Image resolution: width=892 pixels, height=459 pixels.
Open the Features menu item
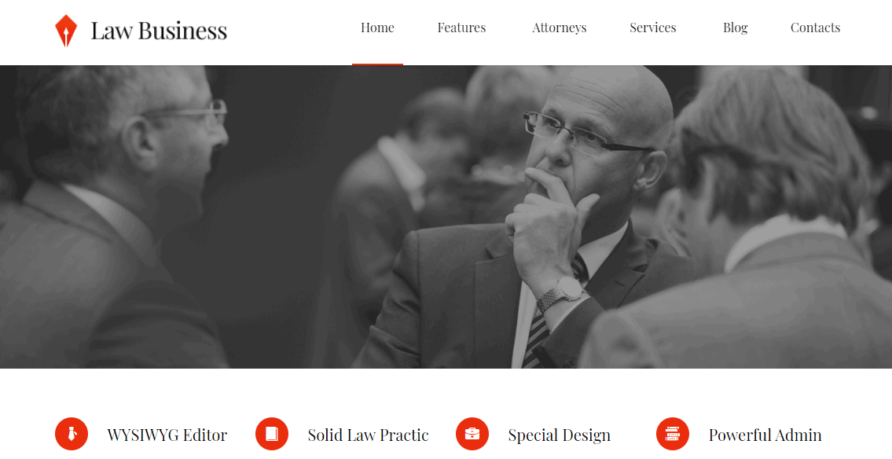click(461, 28)
